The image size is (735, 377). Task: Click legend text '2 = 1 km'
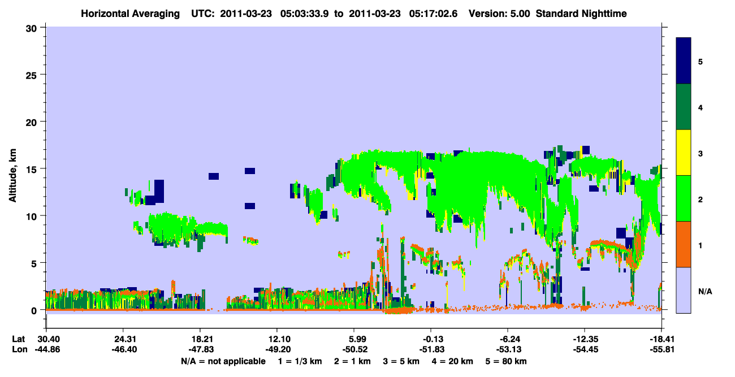coord(352,361)
